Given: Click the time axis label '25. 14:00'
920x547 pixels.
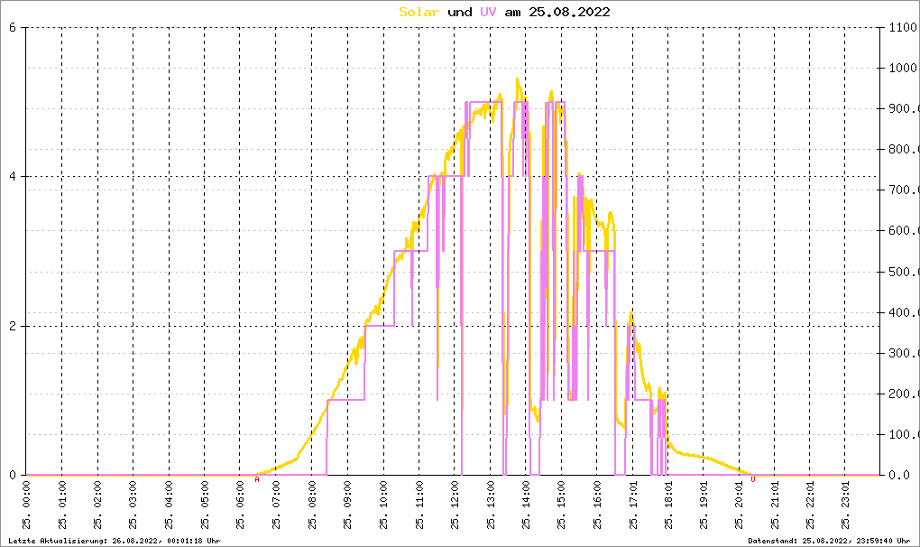Looking at the screenshot, I should [526, 505].
